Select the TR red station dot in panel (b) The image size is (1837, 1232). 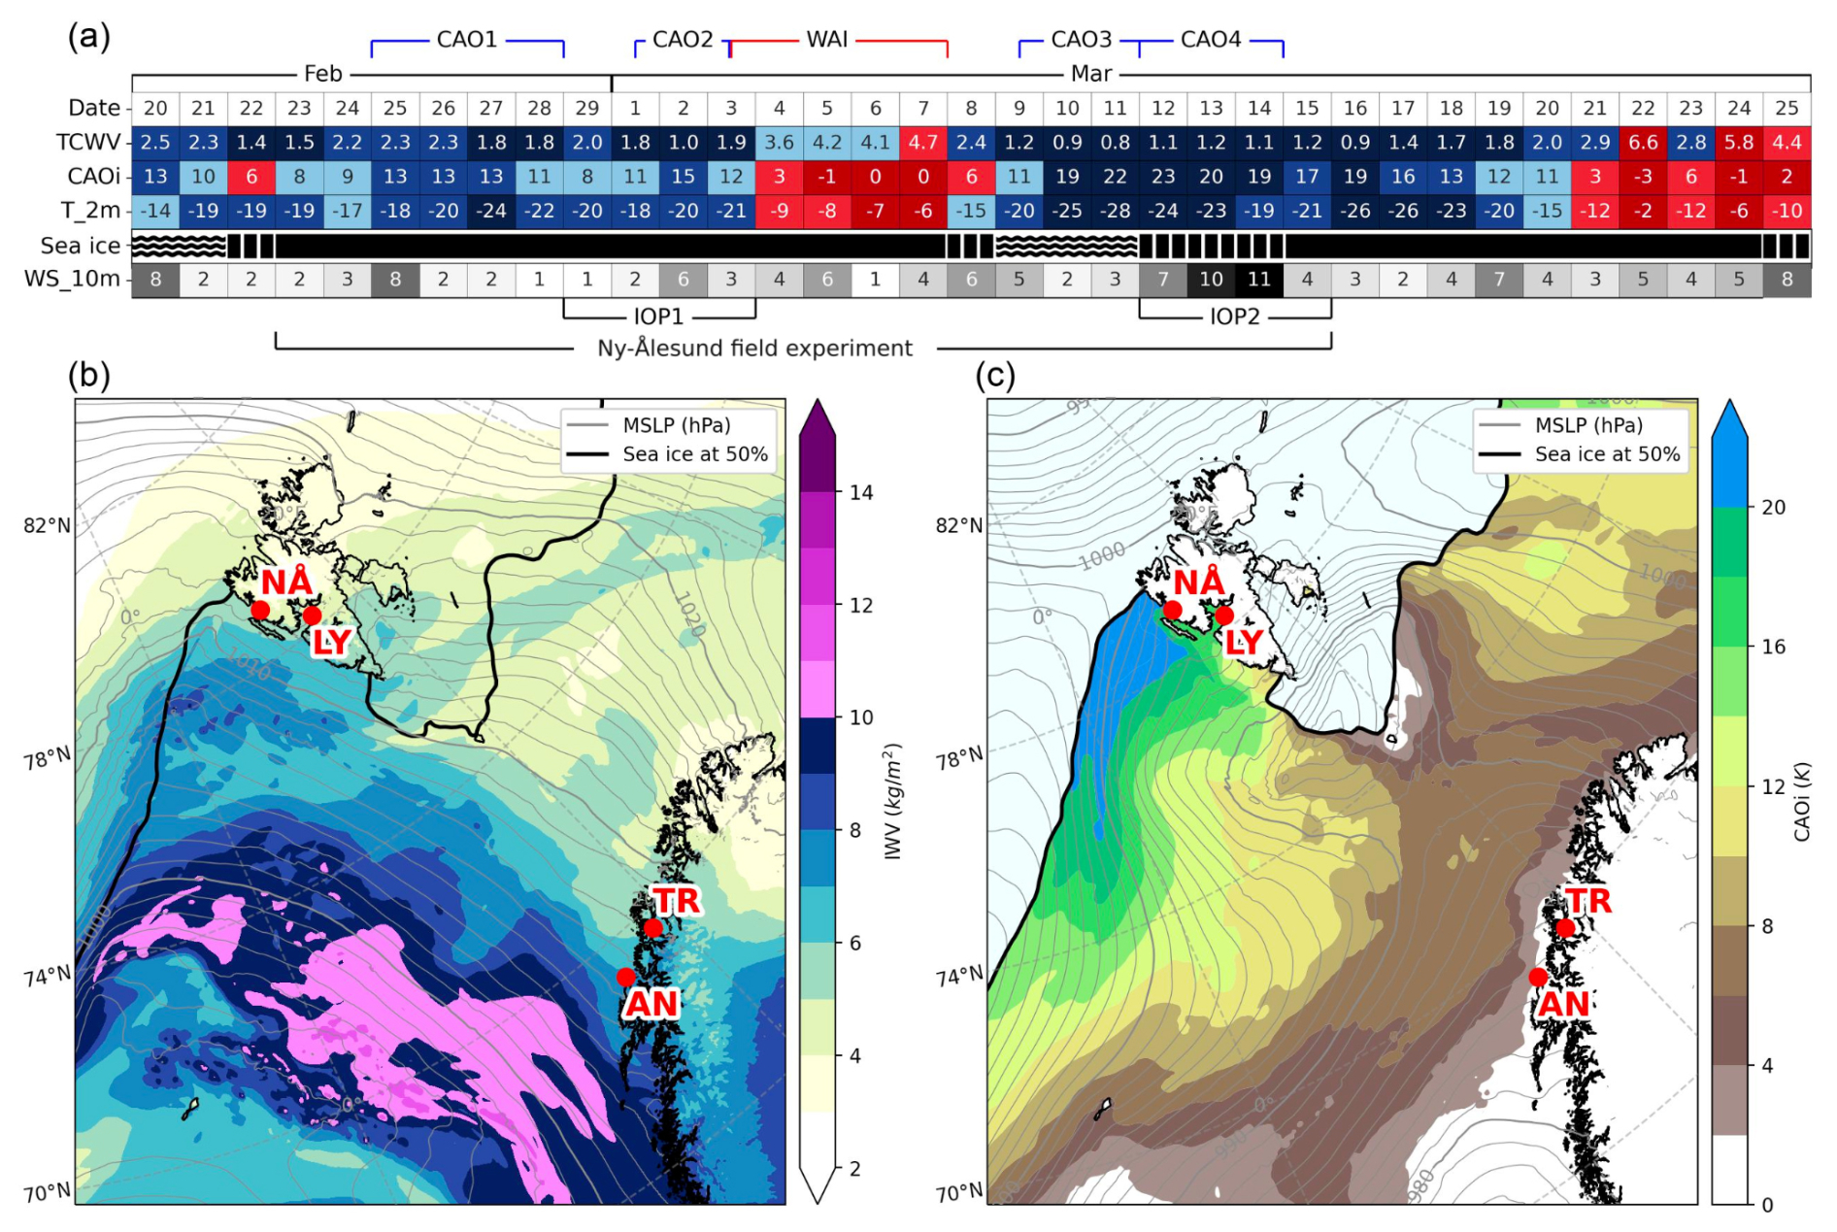coord(653,928)
